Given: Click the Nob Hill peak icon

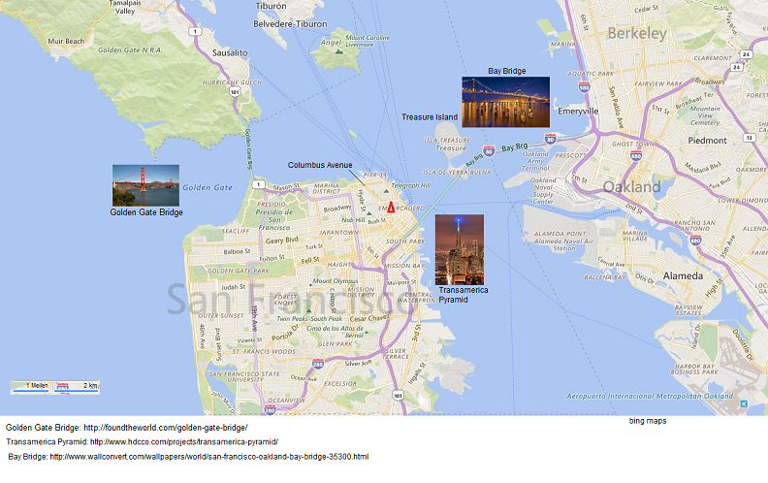Looking at the screenshot, I should click(x=368, y=213).
